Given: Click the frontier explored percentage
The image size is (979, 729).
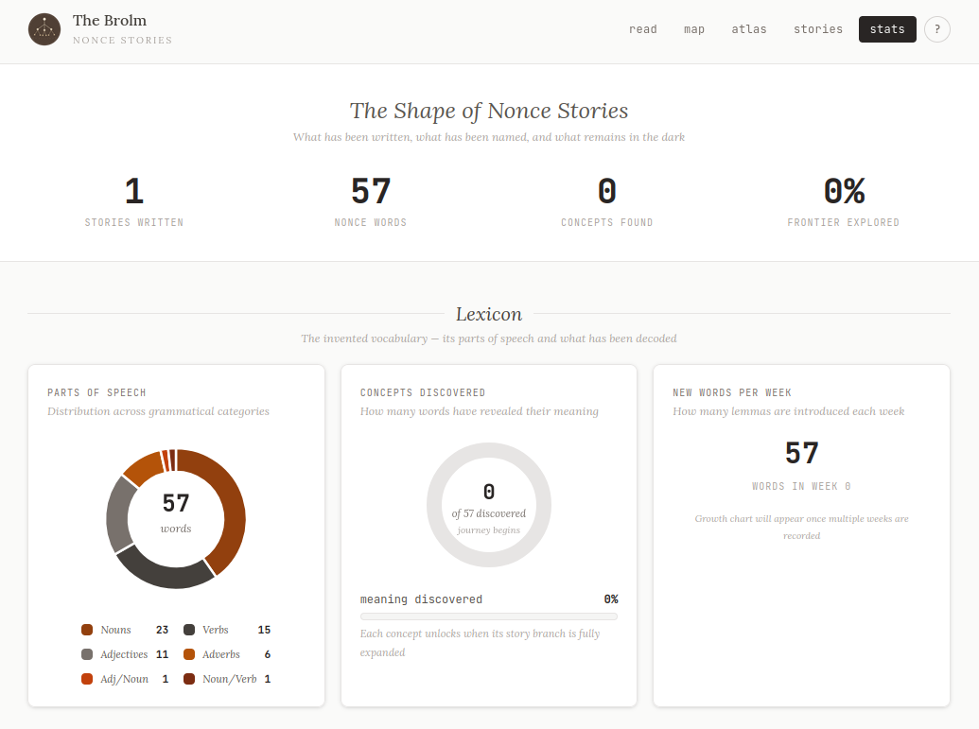Looking at the screenshot, I should (843, 192).
